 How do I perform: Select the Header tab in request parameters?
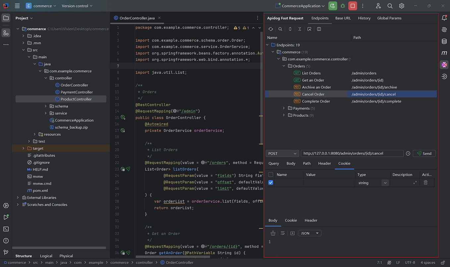(324, 163)
